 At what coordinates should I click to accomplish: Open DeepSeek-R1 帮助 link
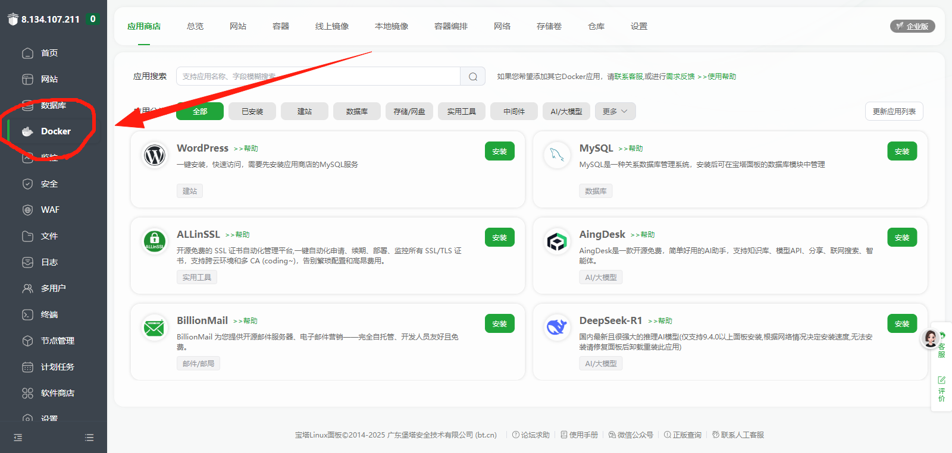click(660, 321)
